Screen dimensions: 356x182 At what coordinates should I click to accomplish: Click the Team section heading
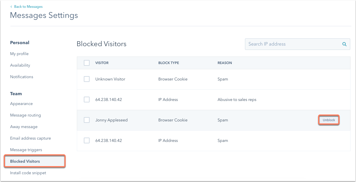16,93
